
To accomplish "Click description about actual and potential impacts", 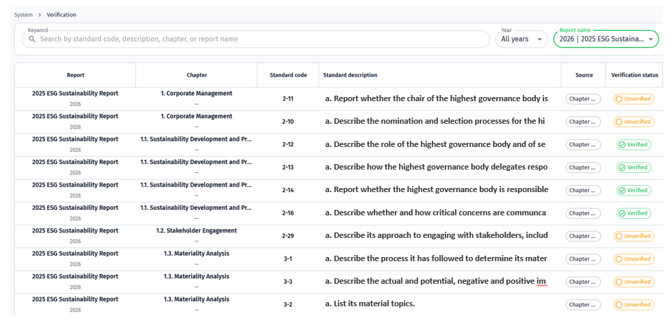I will coord(436,281).
